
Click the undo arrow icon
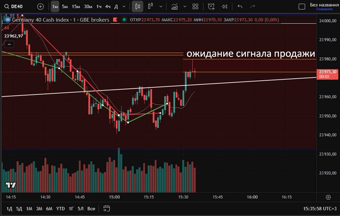[x=240, y=6]
